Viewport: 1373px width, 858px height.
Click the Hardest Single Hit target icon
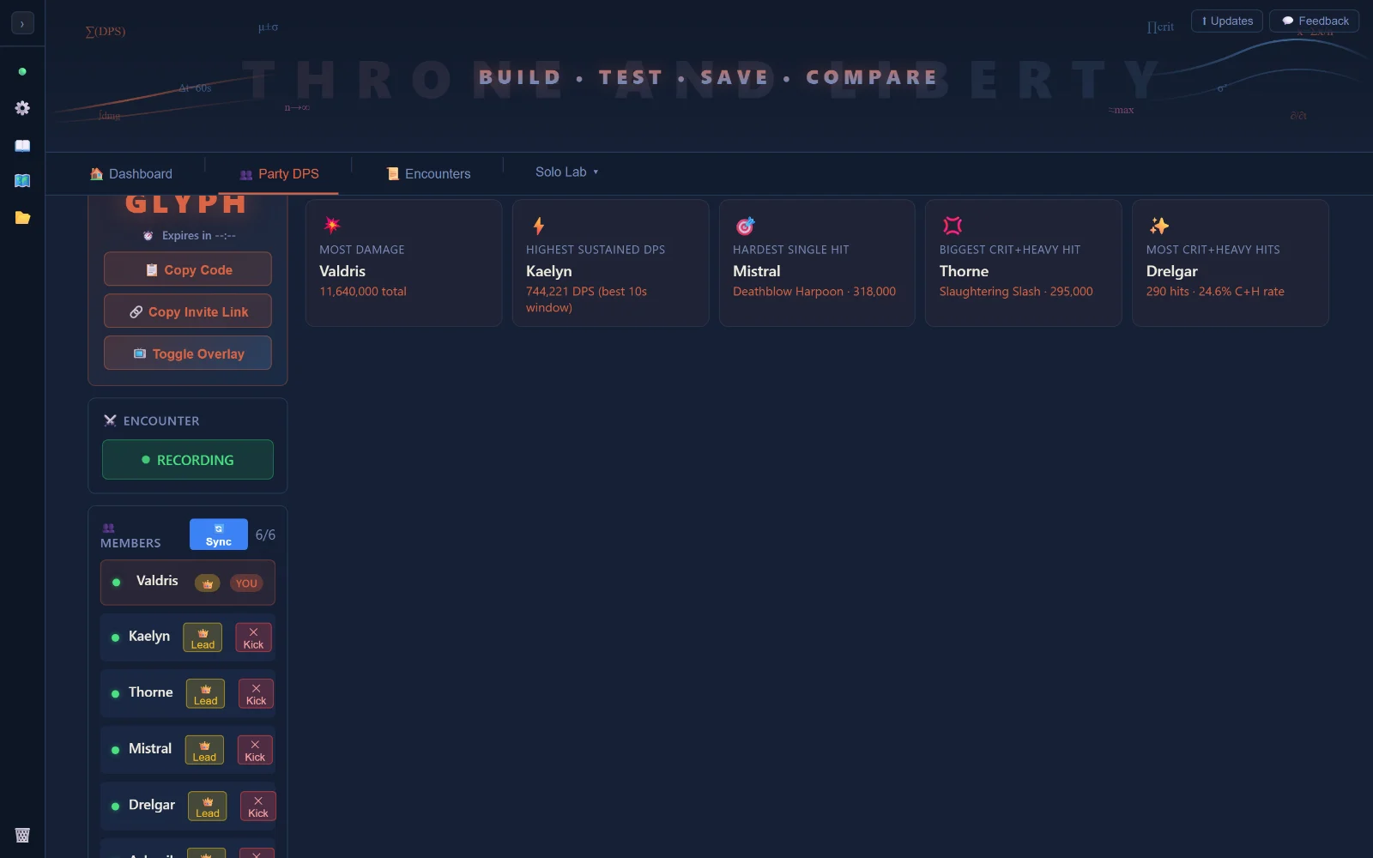745,226
